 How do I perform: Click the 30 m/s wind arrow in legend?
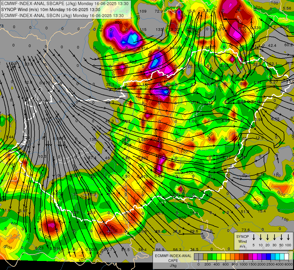point(274,237)
